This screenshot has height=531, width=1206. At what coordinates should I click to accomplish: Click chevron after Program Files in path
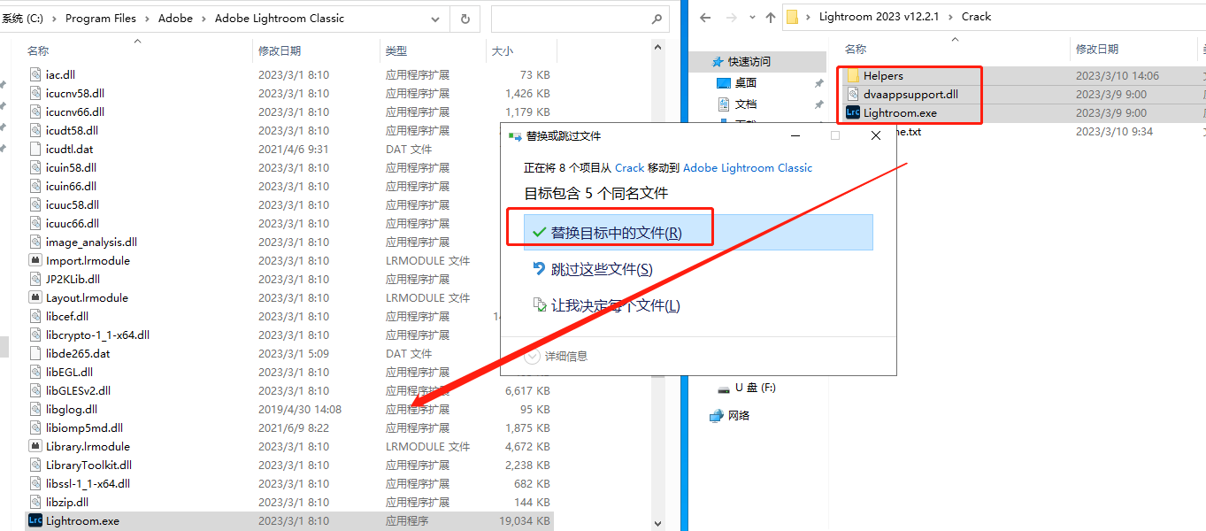pos(147,18)
